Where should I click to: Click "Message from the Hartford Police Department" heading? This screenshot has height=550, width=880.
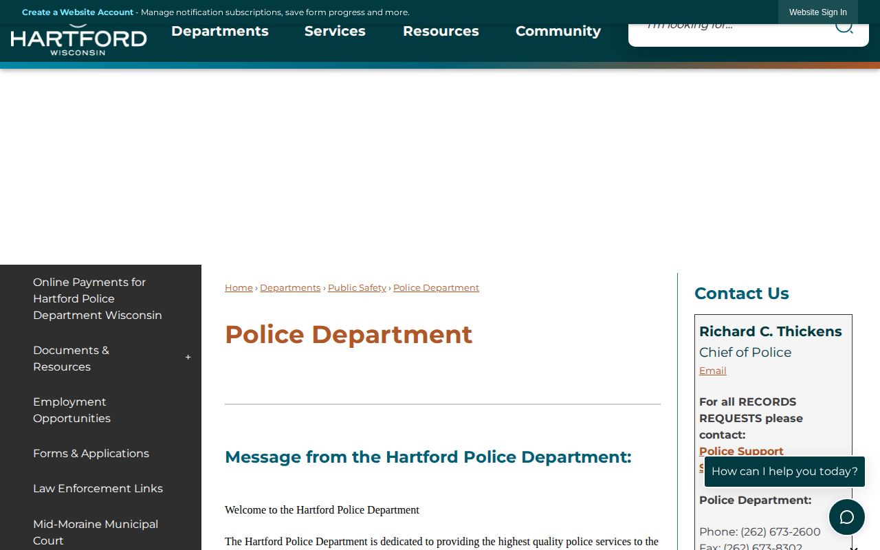click(x=428, y=457)
